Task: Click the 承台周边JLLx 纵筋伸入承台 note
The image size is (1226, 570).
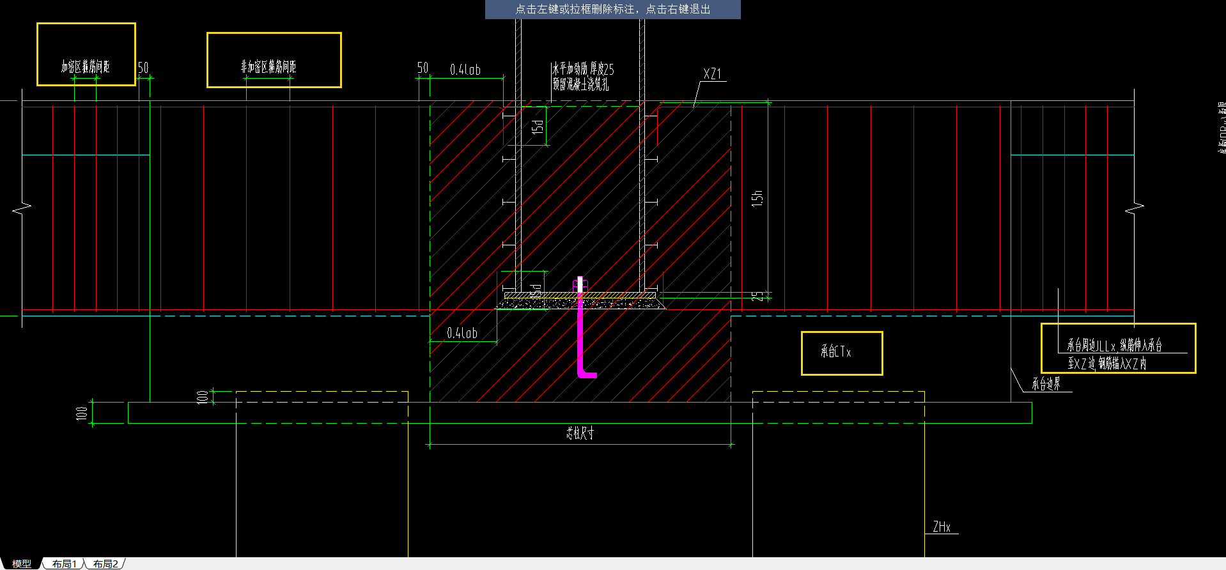Action: click(x=1115, y=346)
